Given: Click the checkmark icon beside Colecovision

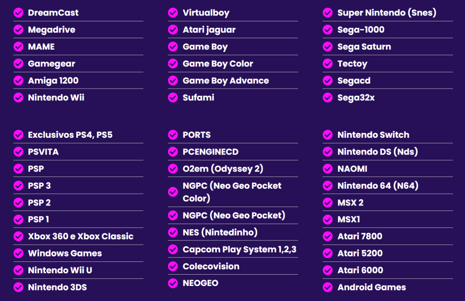Looking at the screenshot, I should (173, 266).
